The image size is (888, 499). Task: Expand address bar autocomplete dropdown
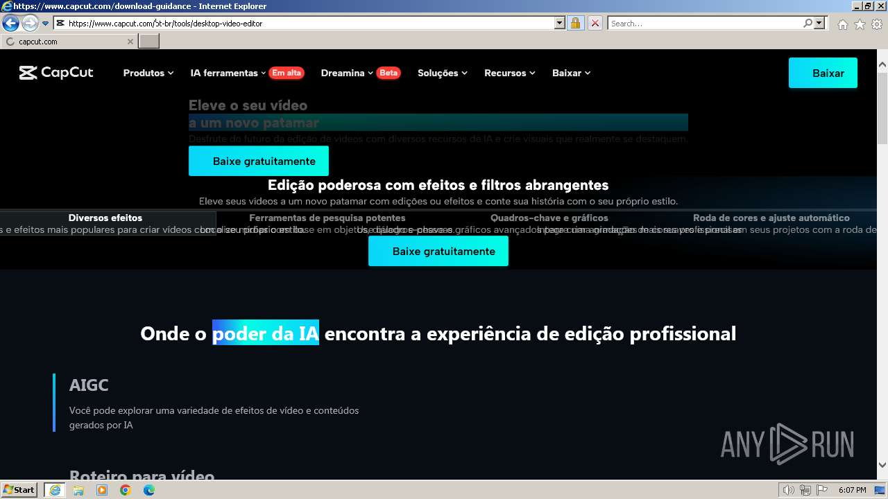point(560,23)
